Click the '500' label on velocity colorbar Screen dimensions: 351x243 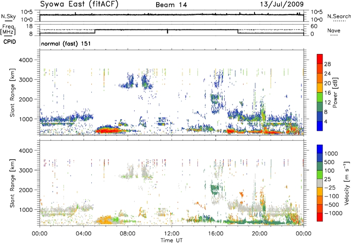click(330, 162)
